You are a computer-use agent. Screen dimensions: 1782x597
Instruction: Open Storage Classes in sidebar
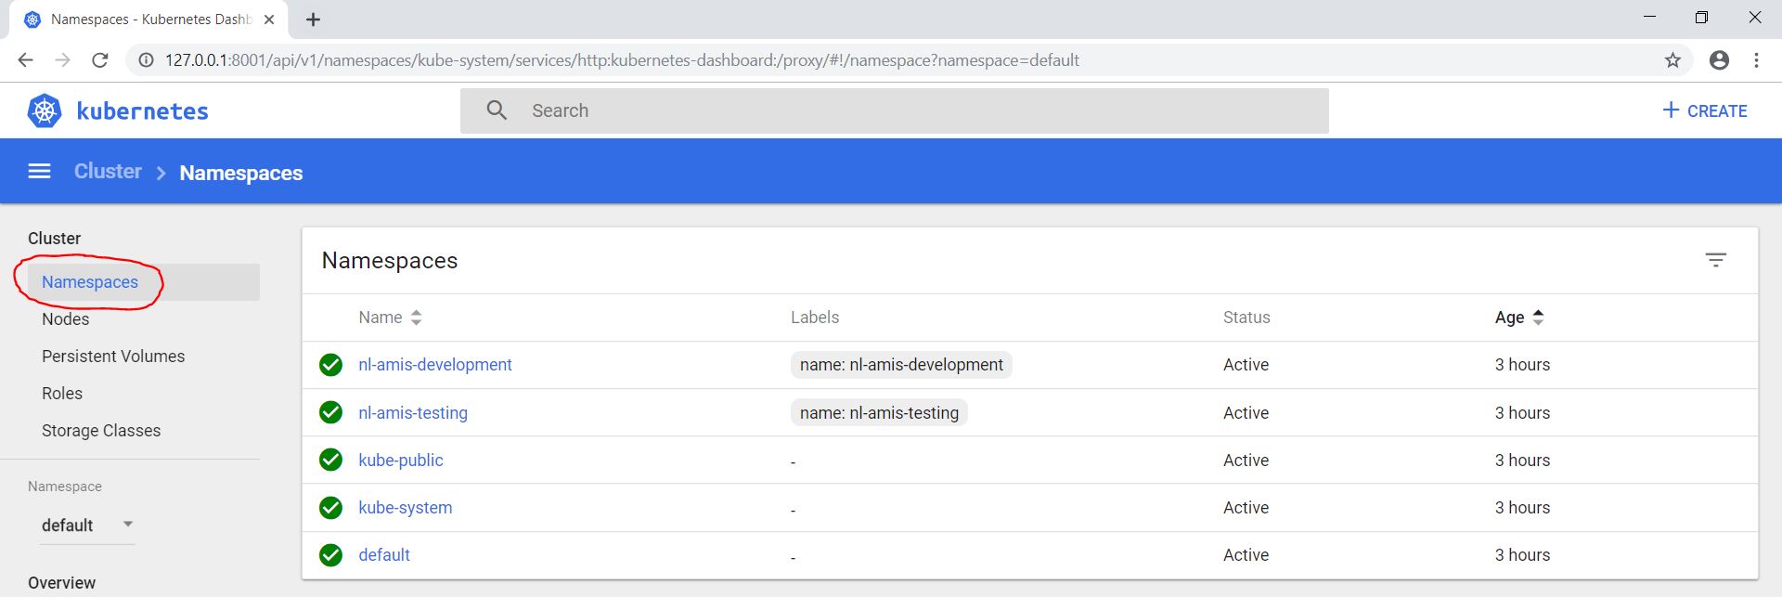click(101, 431)
